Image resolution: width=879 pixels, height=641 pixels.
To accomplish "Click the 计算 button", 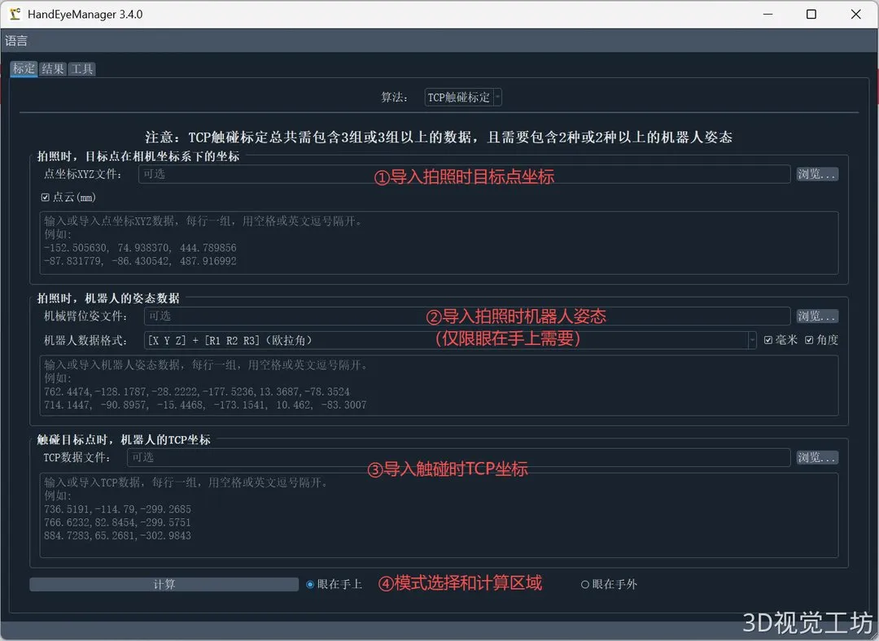I will click(164, 584).
